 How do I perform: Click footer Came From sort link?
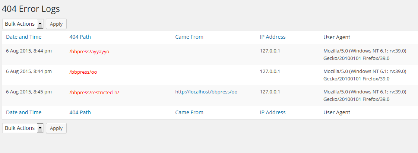[189, 112]
